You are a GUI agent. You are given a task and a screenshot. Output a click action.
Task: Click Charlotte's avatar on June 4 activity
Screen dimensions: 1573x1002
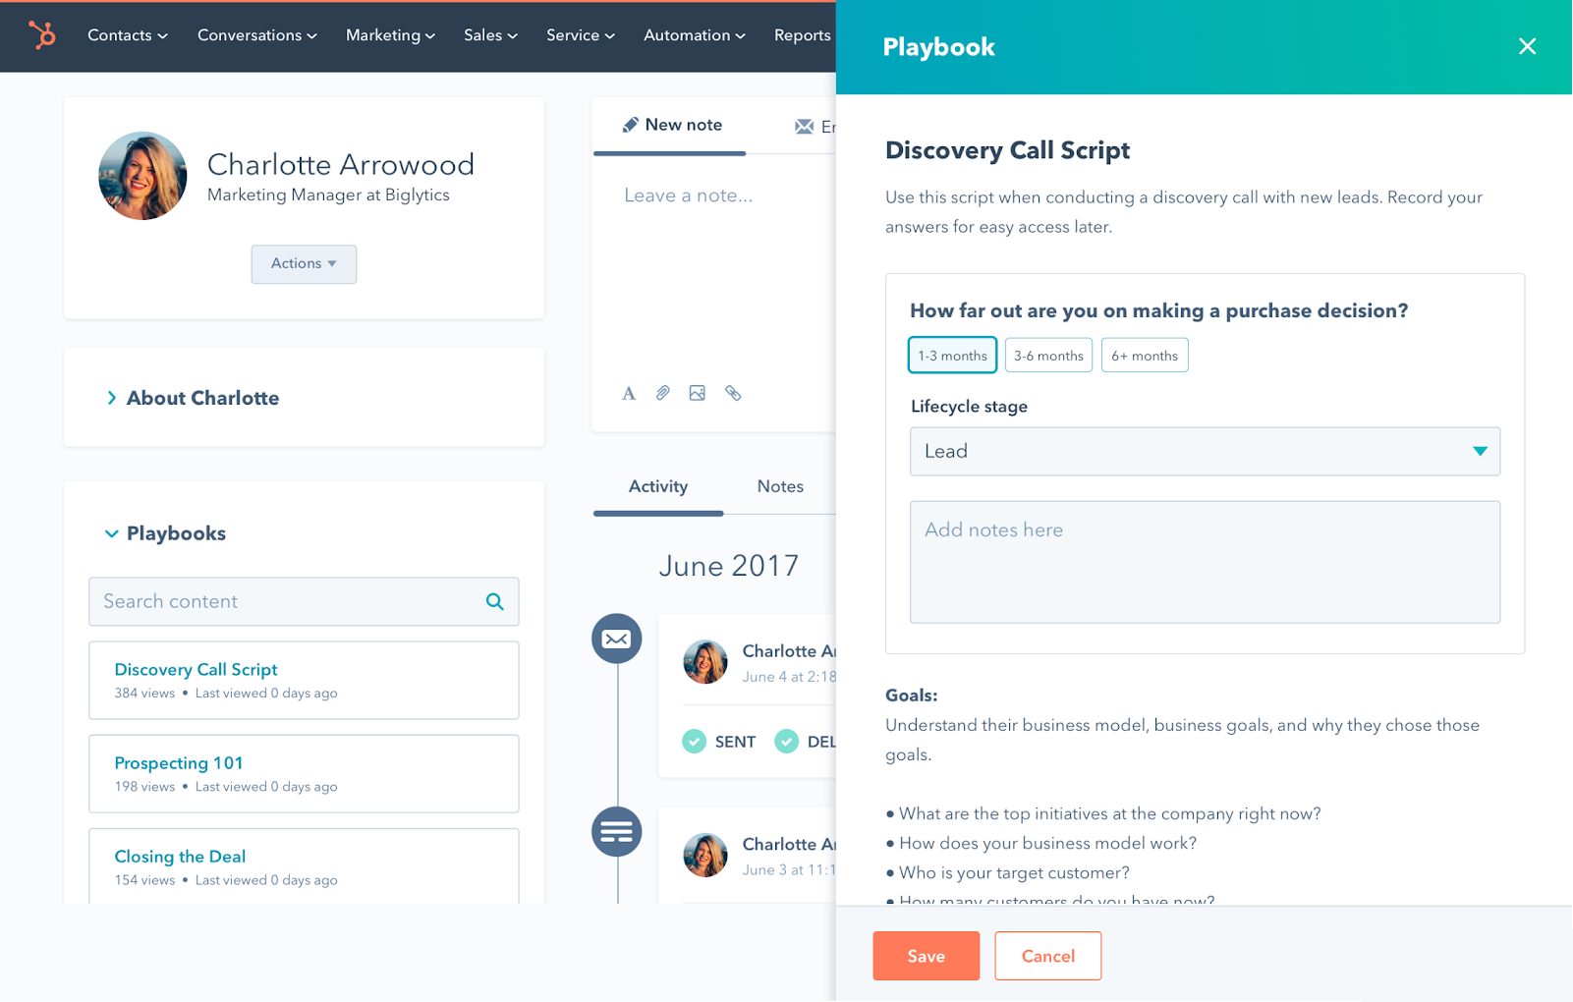(x=705, y=662)
